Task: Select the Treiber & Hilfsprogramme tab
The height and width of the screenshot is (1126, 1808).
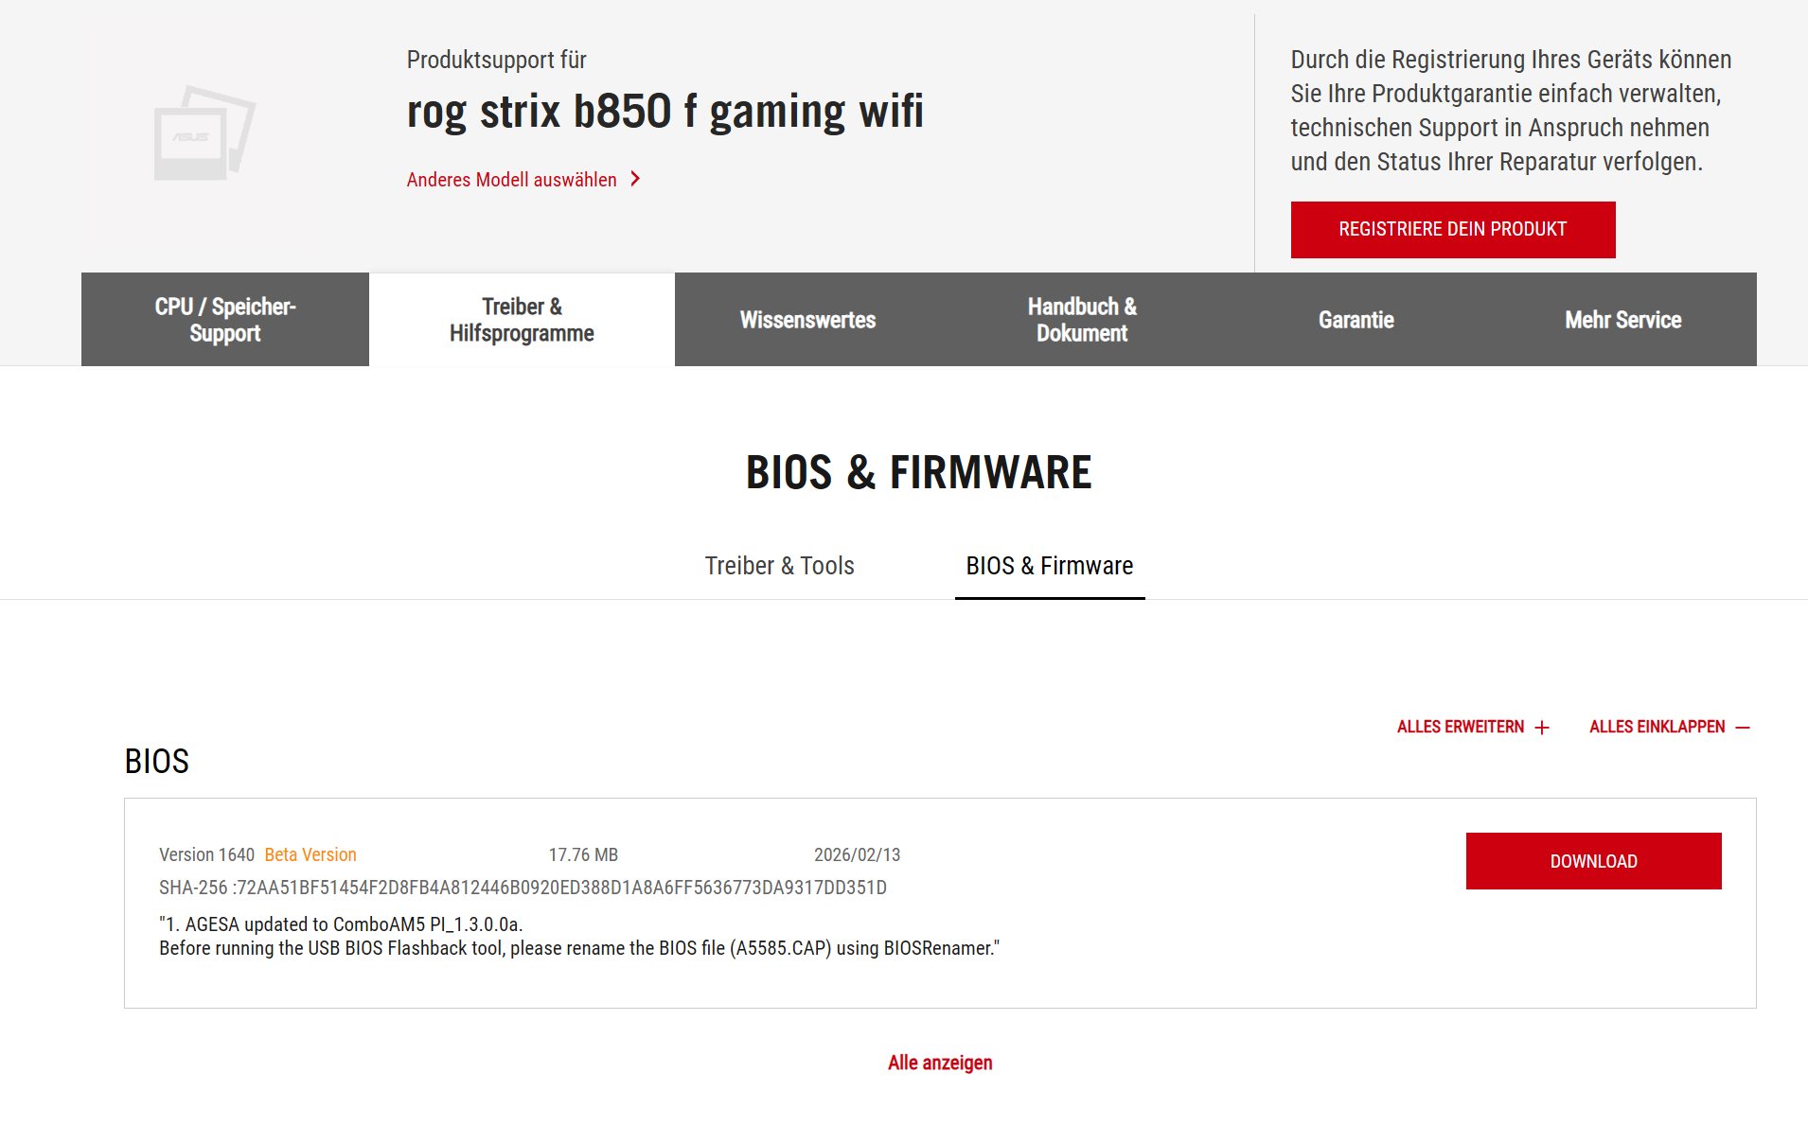Action: click(x=522, y=320)
